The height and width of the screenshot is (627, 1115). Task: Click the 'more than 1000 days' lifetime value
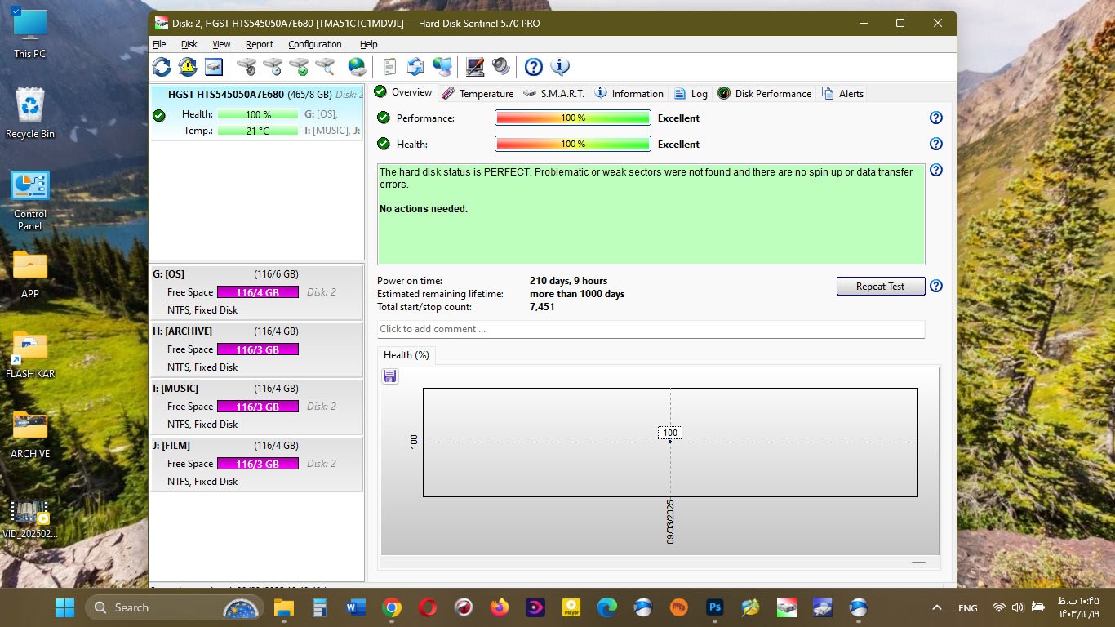[x=577, y=294]
